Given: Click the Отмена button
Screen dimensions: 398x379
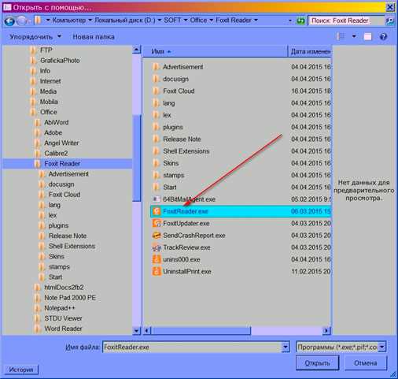Looking at the screenshot, I should (366, 363).
